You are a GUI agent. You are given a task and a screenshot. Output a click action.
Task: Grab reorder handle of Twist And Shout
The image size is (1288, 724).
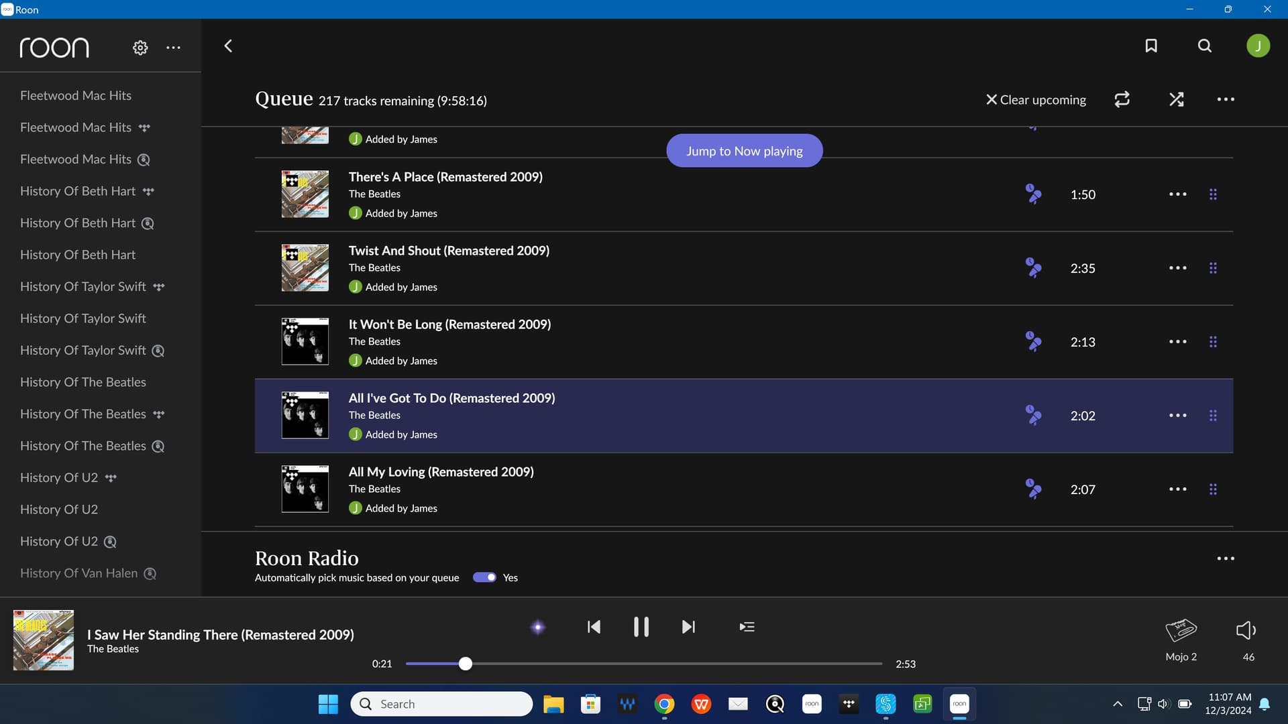point(1213,268)
